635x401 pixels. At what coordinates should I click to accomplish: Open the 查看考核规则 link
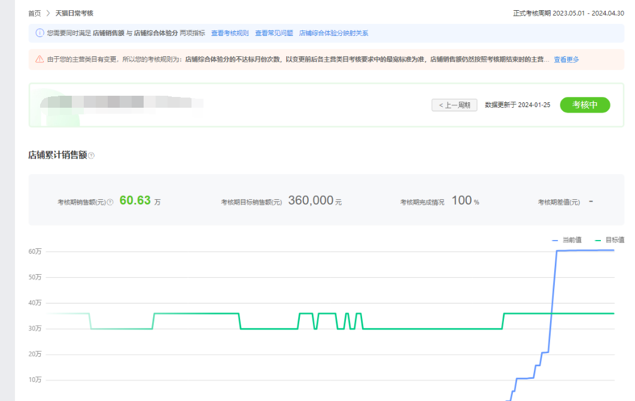[230, 34]
